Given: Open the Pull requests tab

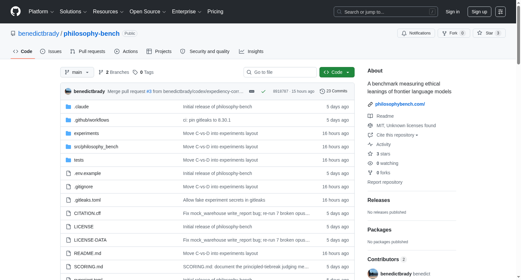Looking at the screenshot, I should click(x=88, y=51).
